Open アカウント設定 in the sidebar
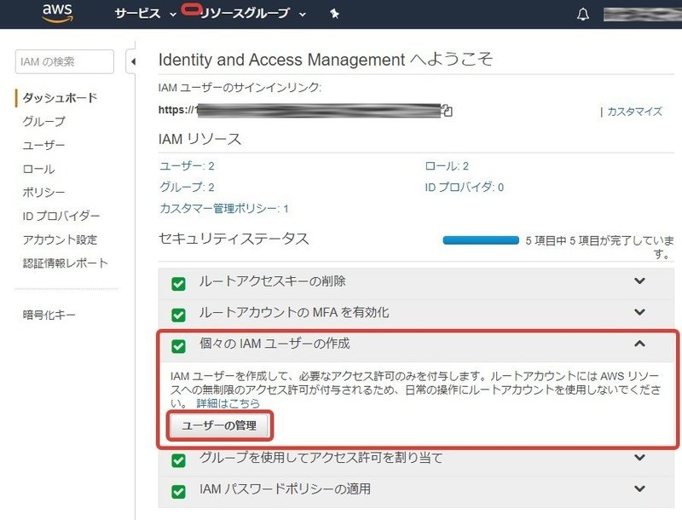The image size is (682, 520). click(x=60, y=240)
